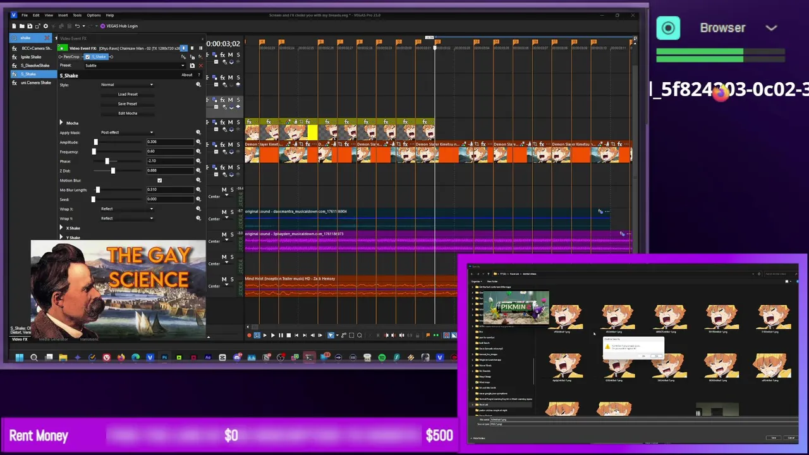Click the Amplitude slider handle

pyautogui.click(x=96, y=142)
